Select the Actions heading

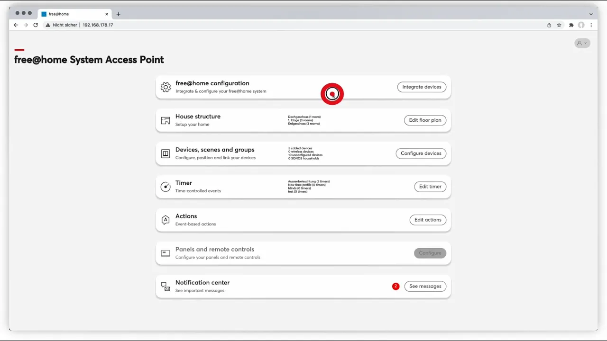[186, 216]
